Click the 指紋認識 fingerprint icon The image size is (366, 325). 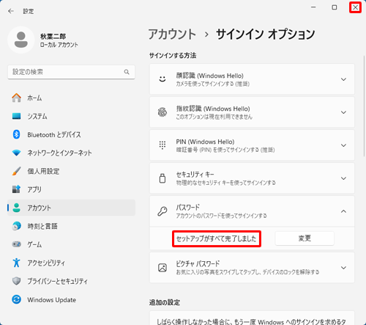click(163, 112)
